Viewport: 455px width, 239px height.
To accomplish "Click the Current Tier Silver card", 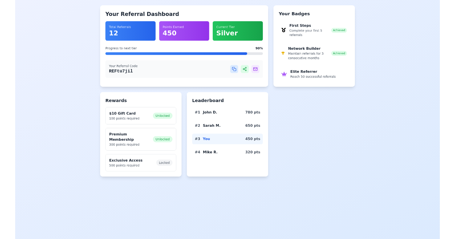I will point(238,31).
